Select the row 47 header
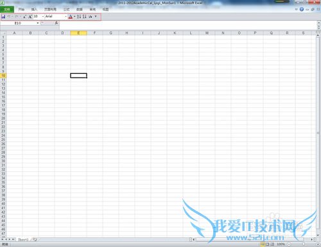 [x=3, y=234]
